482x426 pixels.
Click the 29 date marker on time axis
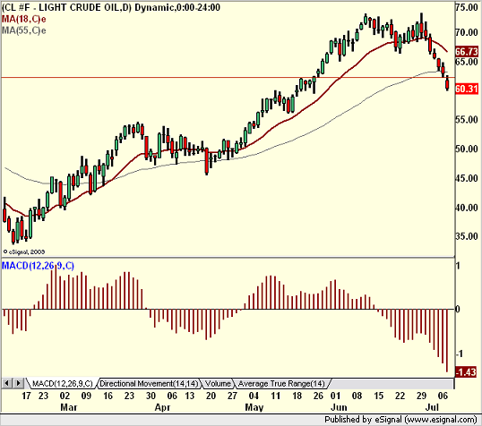coord(421,396)
